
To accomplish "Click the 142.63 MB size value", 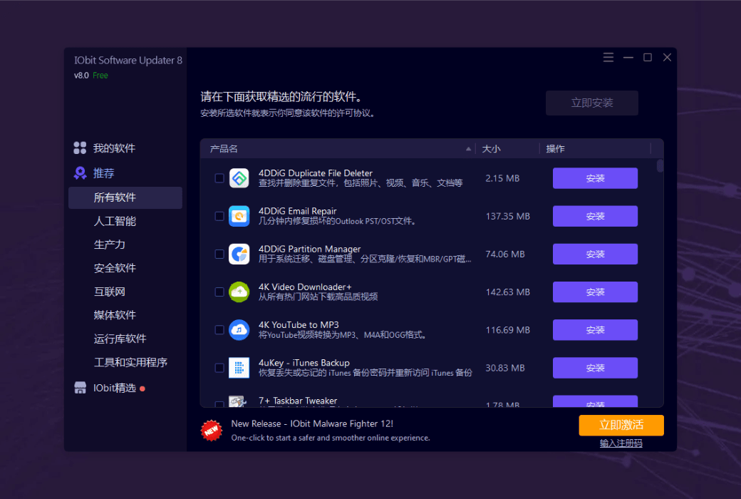I will [507, 292].
